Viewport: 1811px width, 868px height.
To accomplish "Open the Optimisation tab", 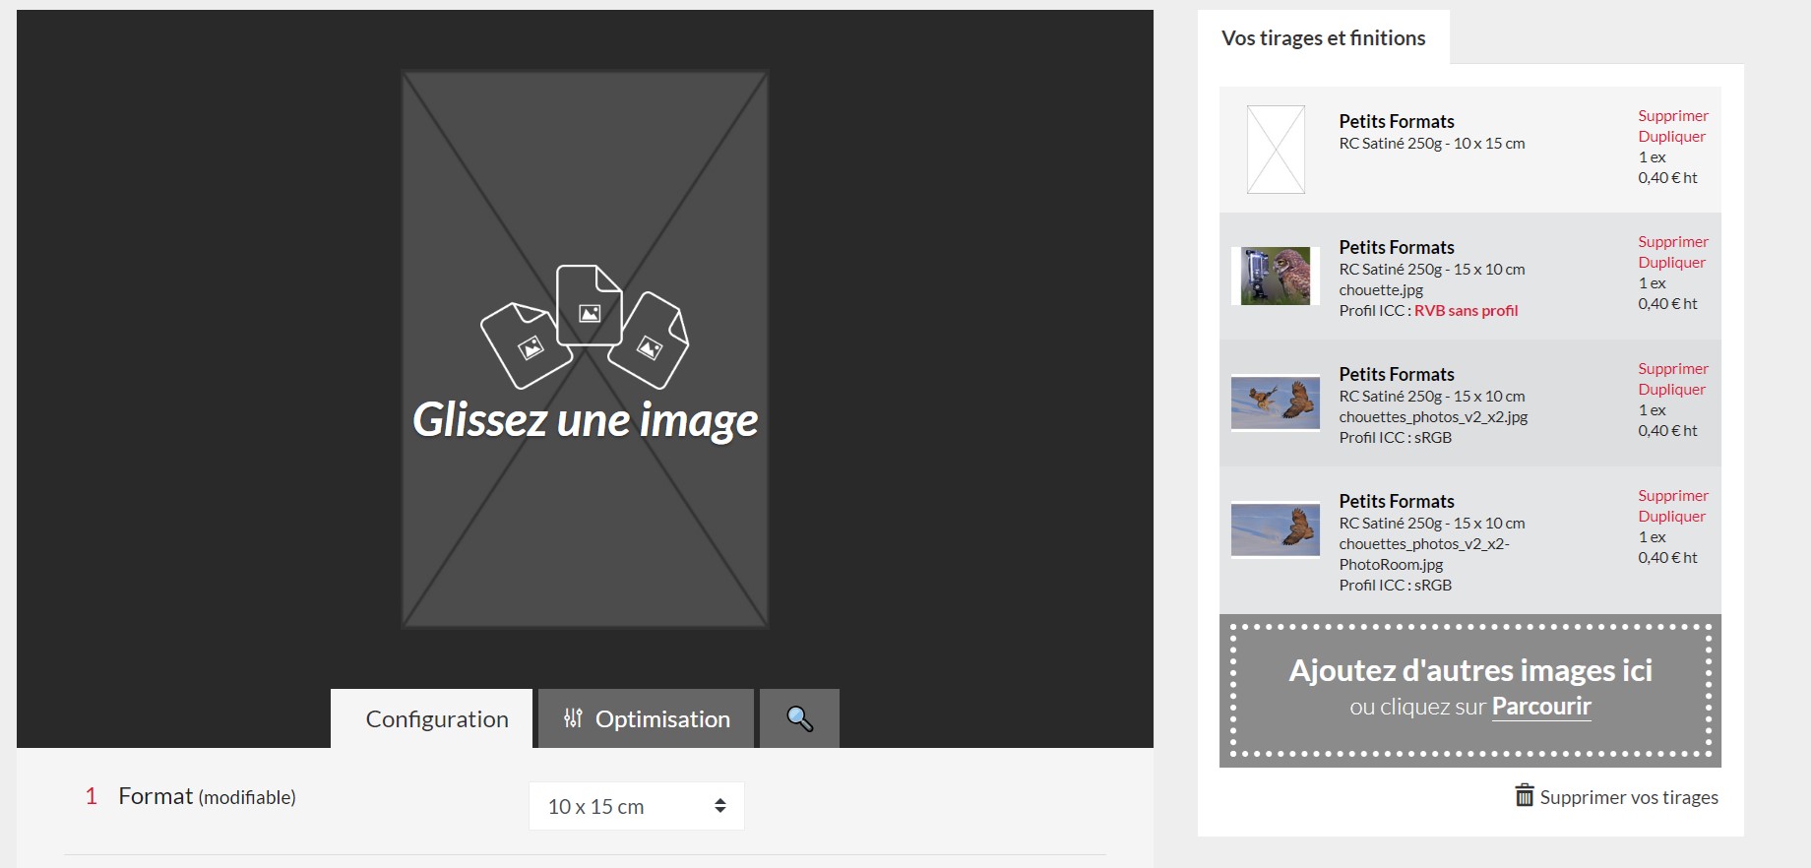I will point(661,719).
